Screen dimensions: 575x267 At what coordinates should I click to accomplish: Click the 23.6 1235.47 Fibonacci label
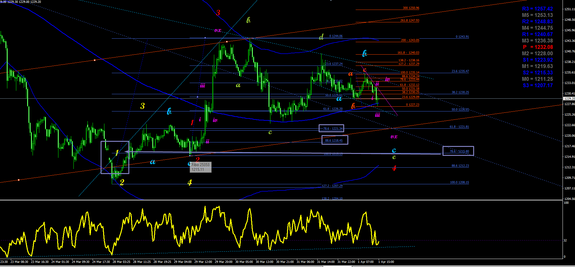click(460, 71)
